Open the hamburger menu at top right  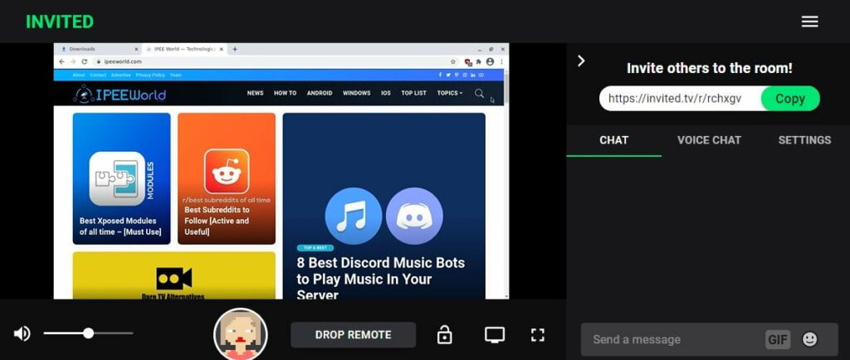click(x=809, y=22)
